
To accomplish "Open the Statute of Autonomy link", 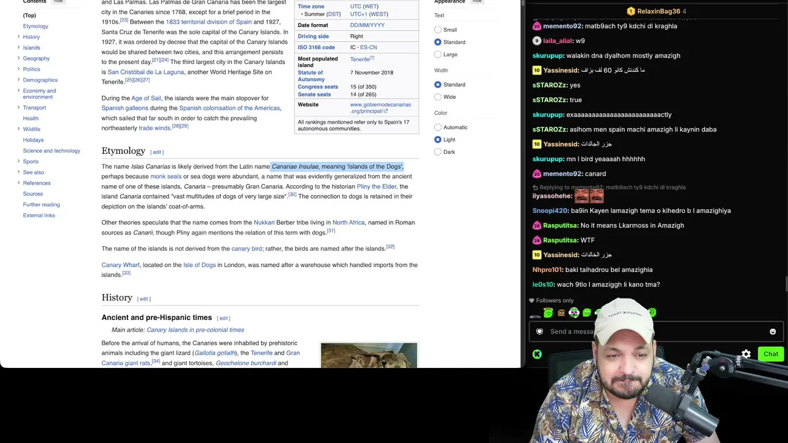I will 311,76.
